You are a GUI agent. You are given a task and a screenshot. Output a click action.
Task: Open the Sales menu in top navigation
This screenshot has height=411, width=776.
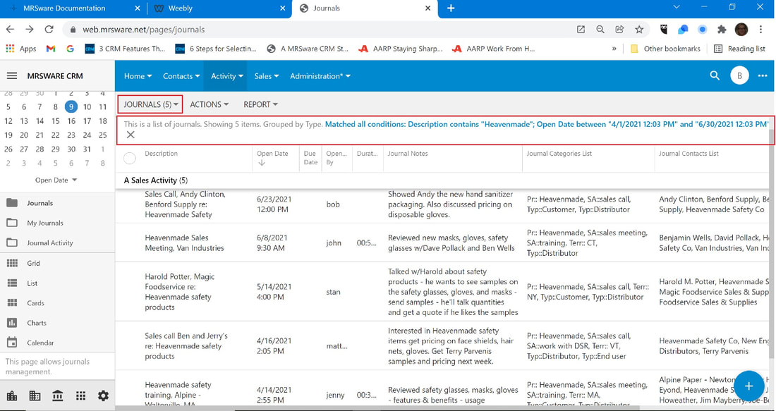click(267, 75)
